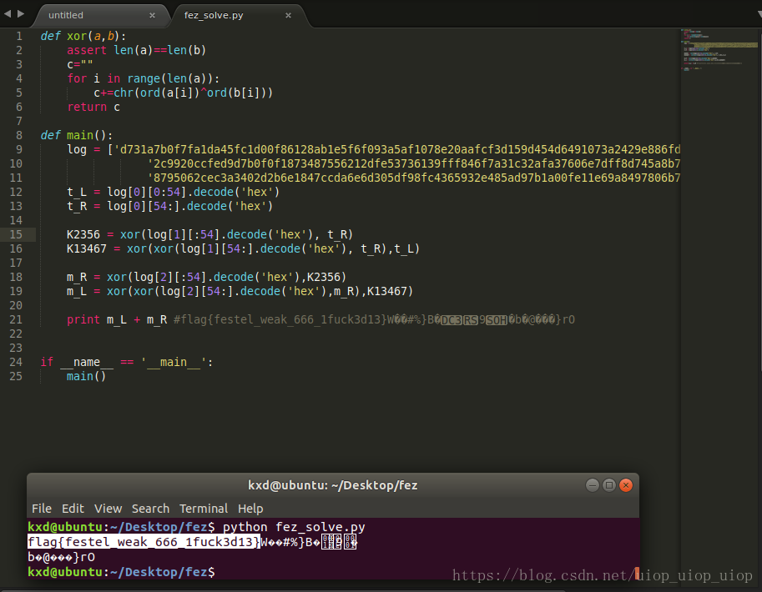Click the 't_R = log[0][54:]' line
Image resolution: width=762 pixels, height=592 pixels.
pos(170,206)
